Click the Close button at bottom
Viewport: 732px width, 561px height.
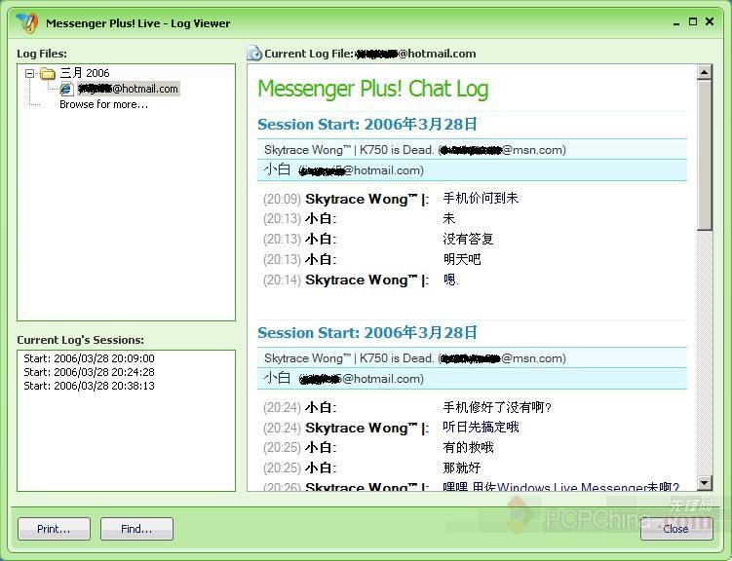click(676, 529)
